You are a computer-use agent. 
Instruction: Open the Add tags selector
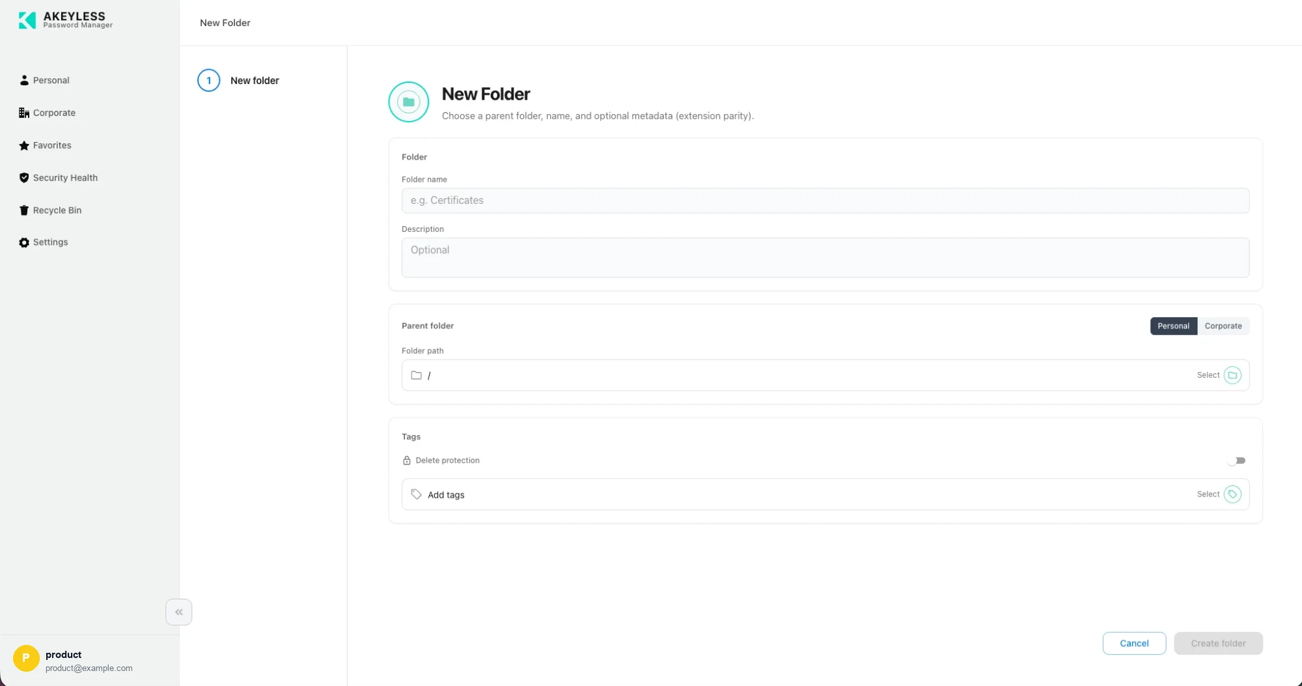point(825,494)
